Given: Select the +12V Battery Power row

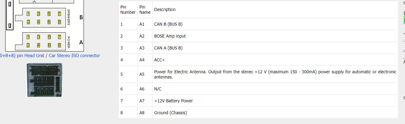Looking at the screenshot, I should pos(258,101).
